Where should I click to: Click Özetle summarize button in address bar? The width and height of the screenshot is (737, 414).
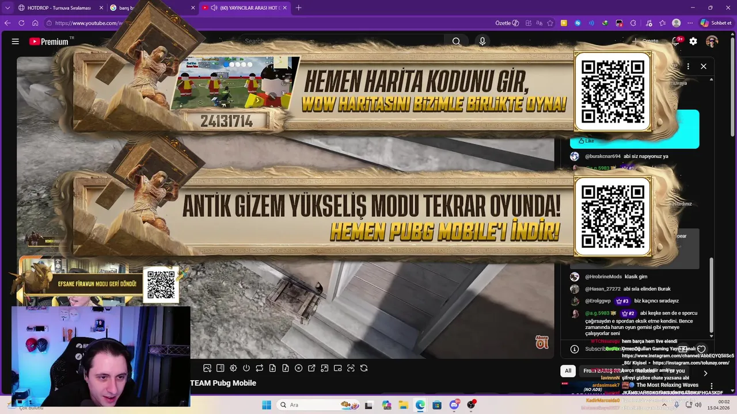tap(507, 23)
